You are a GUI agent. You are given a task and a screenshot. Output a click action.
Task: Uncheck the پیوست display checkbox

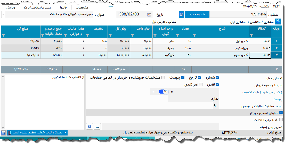183,78
